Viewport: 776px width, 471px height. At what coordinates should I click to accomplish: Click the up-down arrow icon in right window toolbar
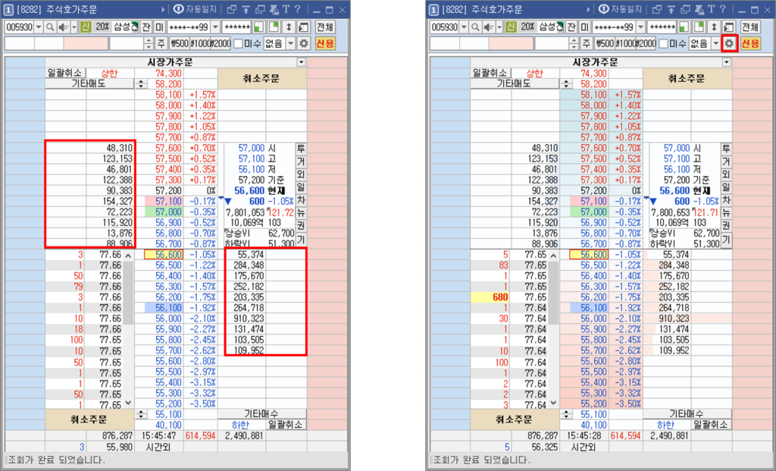714,27
